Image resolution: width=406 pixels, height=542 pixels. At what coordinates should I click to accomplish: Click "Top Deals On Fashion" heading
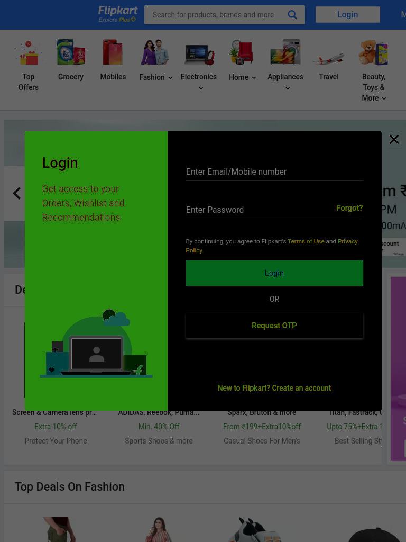pos(69,486)
